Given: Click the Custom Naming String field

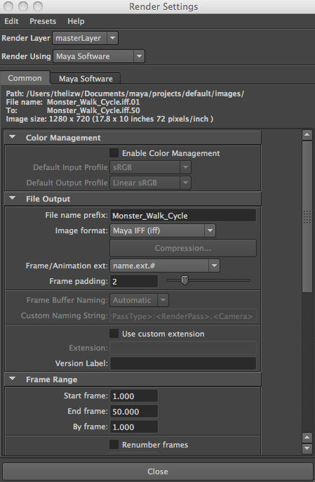Looking at the screenshot, I should pyautogui.click(x=183, y=315).
